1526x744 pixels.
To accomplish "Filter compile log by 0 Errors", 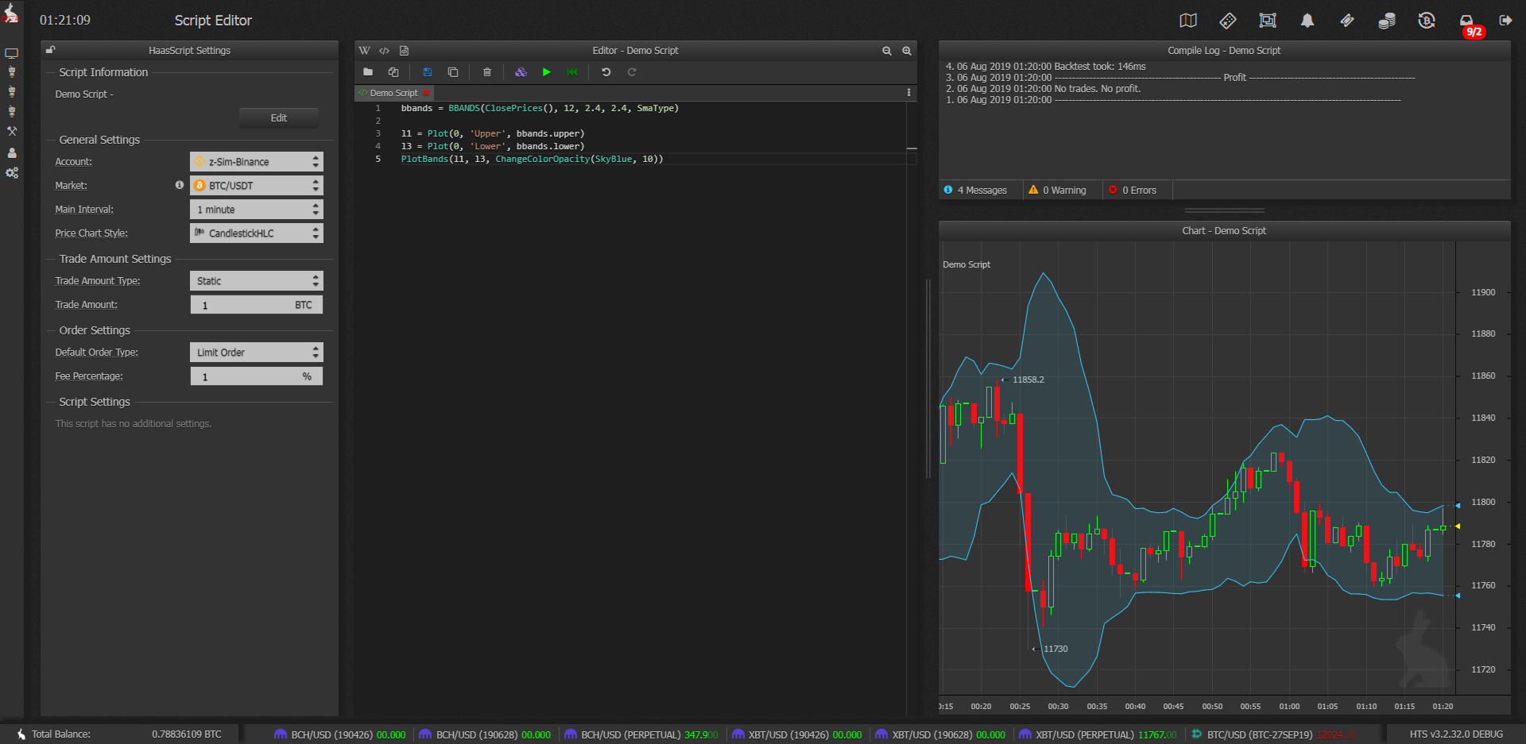I will pos(1134,190).
